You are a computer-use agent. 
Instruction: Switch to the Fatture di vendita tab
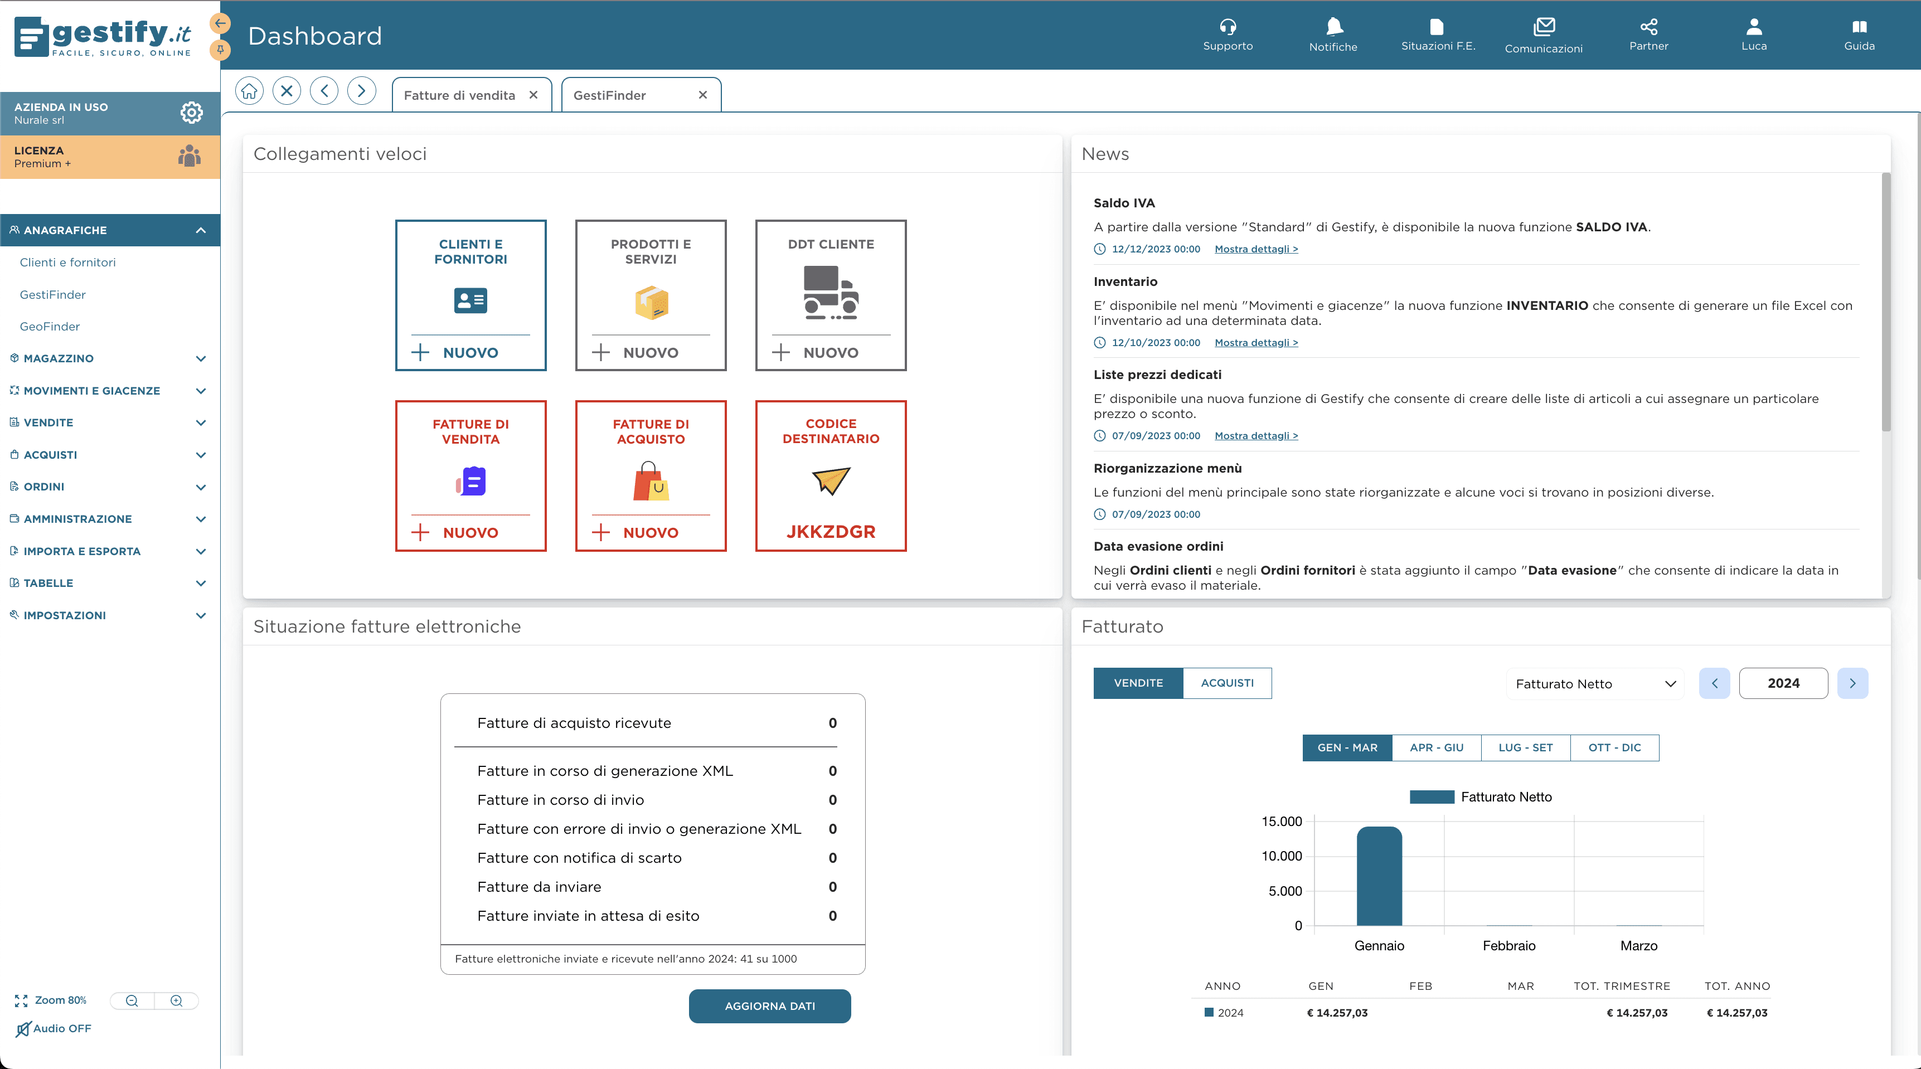click(459, 95)
